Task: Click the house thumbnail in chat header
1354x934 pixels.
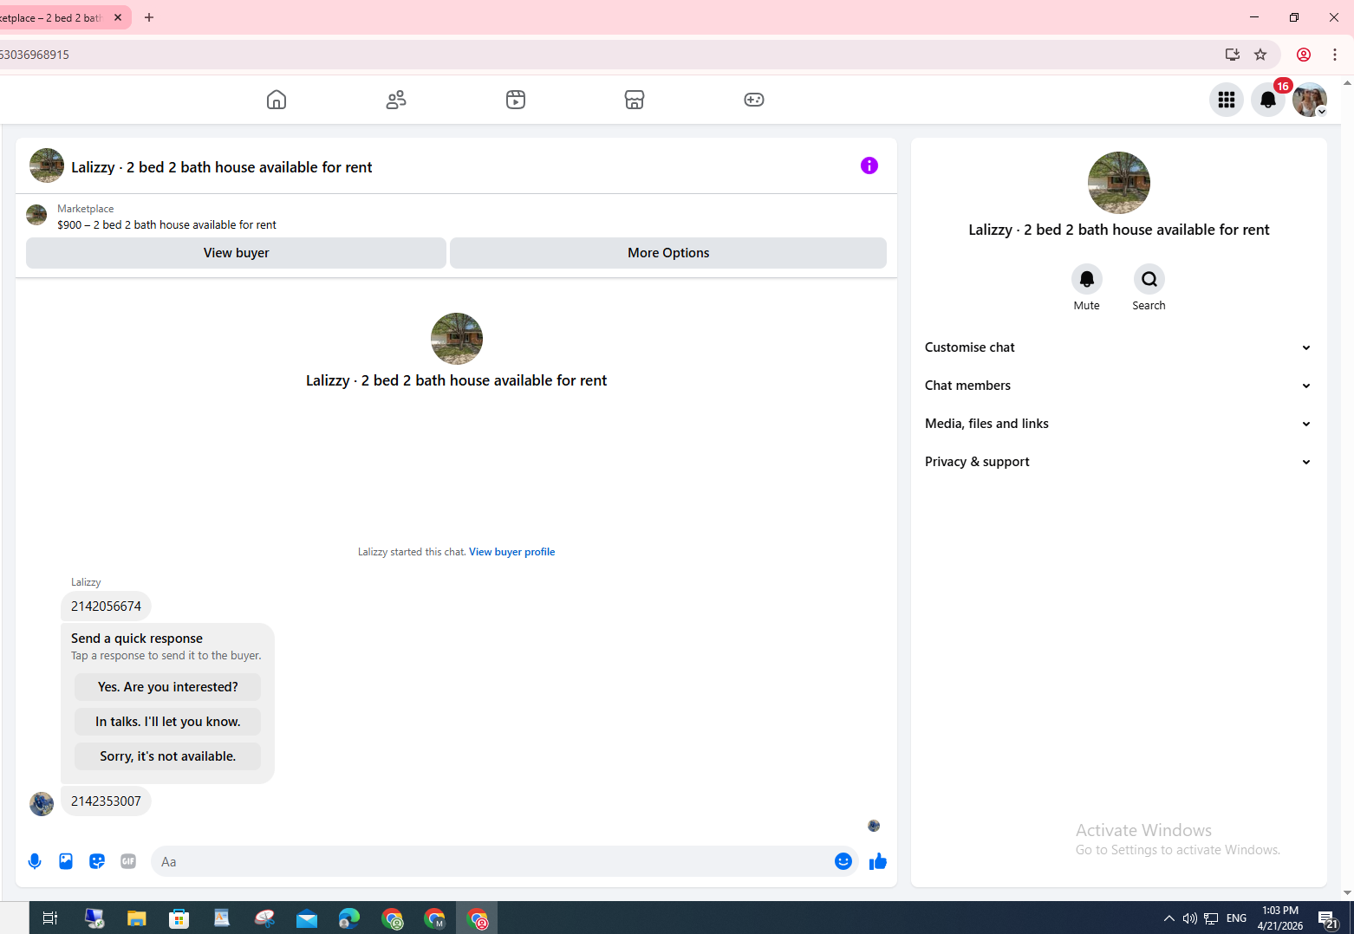Action: point(47,165)
